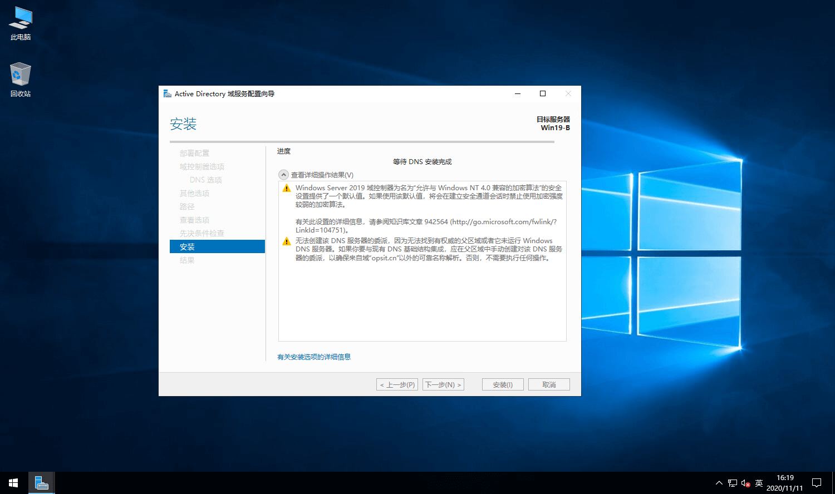Viewport: 835px width, 494px height.
Task: Select the 部署配置 step
Action: [194, 153]
